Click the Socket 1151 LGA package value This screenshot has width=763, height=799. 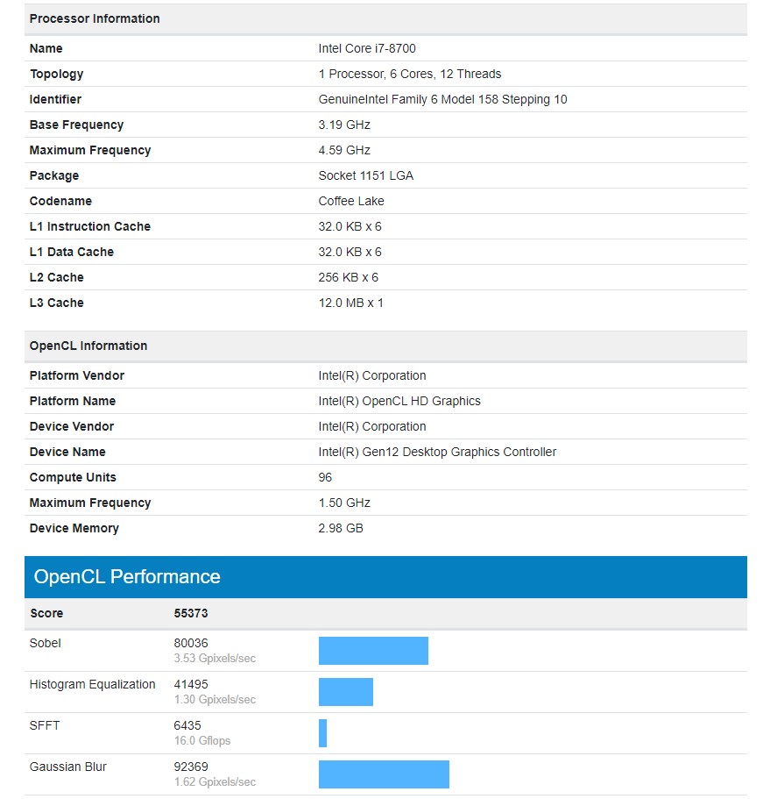point(365,175)
